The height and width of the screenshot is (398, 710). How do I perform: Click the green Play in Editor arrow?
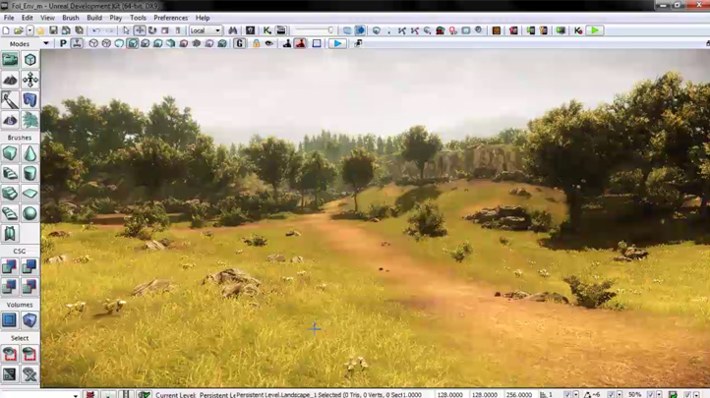pos(595,30)
